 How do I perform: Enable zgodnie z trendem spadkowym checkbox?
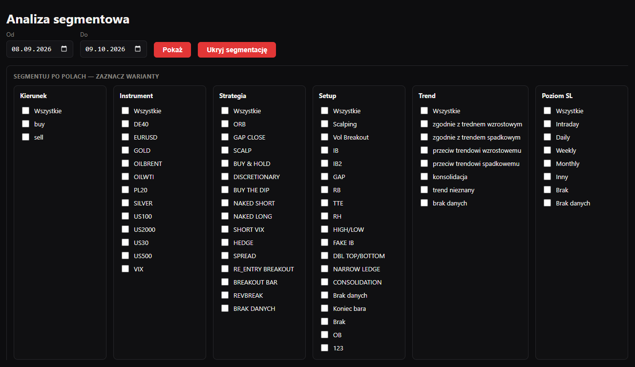[x=424, y=137]
